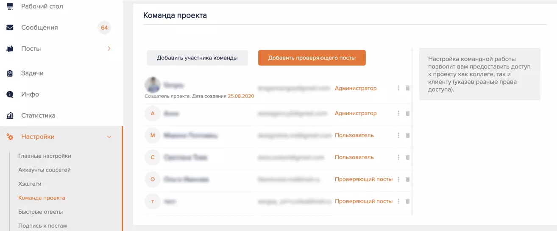Open the Задачи clipboard icon
The image size is (557, 231).
coord(10,73)
